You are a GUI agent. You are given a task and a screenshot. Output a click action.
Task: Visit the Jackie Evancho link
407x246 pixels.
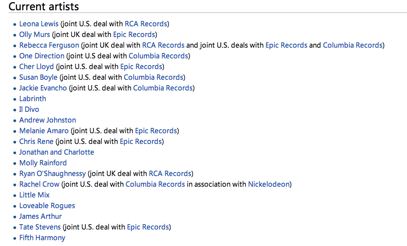(43, 88)
